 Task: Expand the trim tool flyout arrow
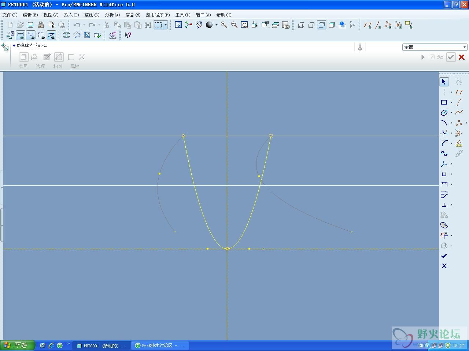click(x=451, y=235)
